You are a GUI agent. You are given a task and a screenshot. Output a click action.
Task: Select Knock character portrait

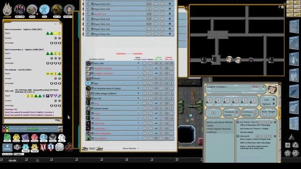tap(32, 9)
